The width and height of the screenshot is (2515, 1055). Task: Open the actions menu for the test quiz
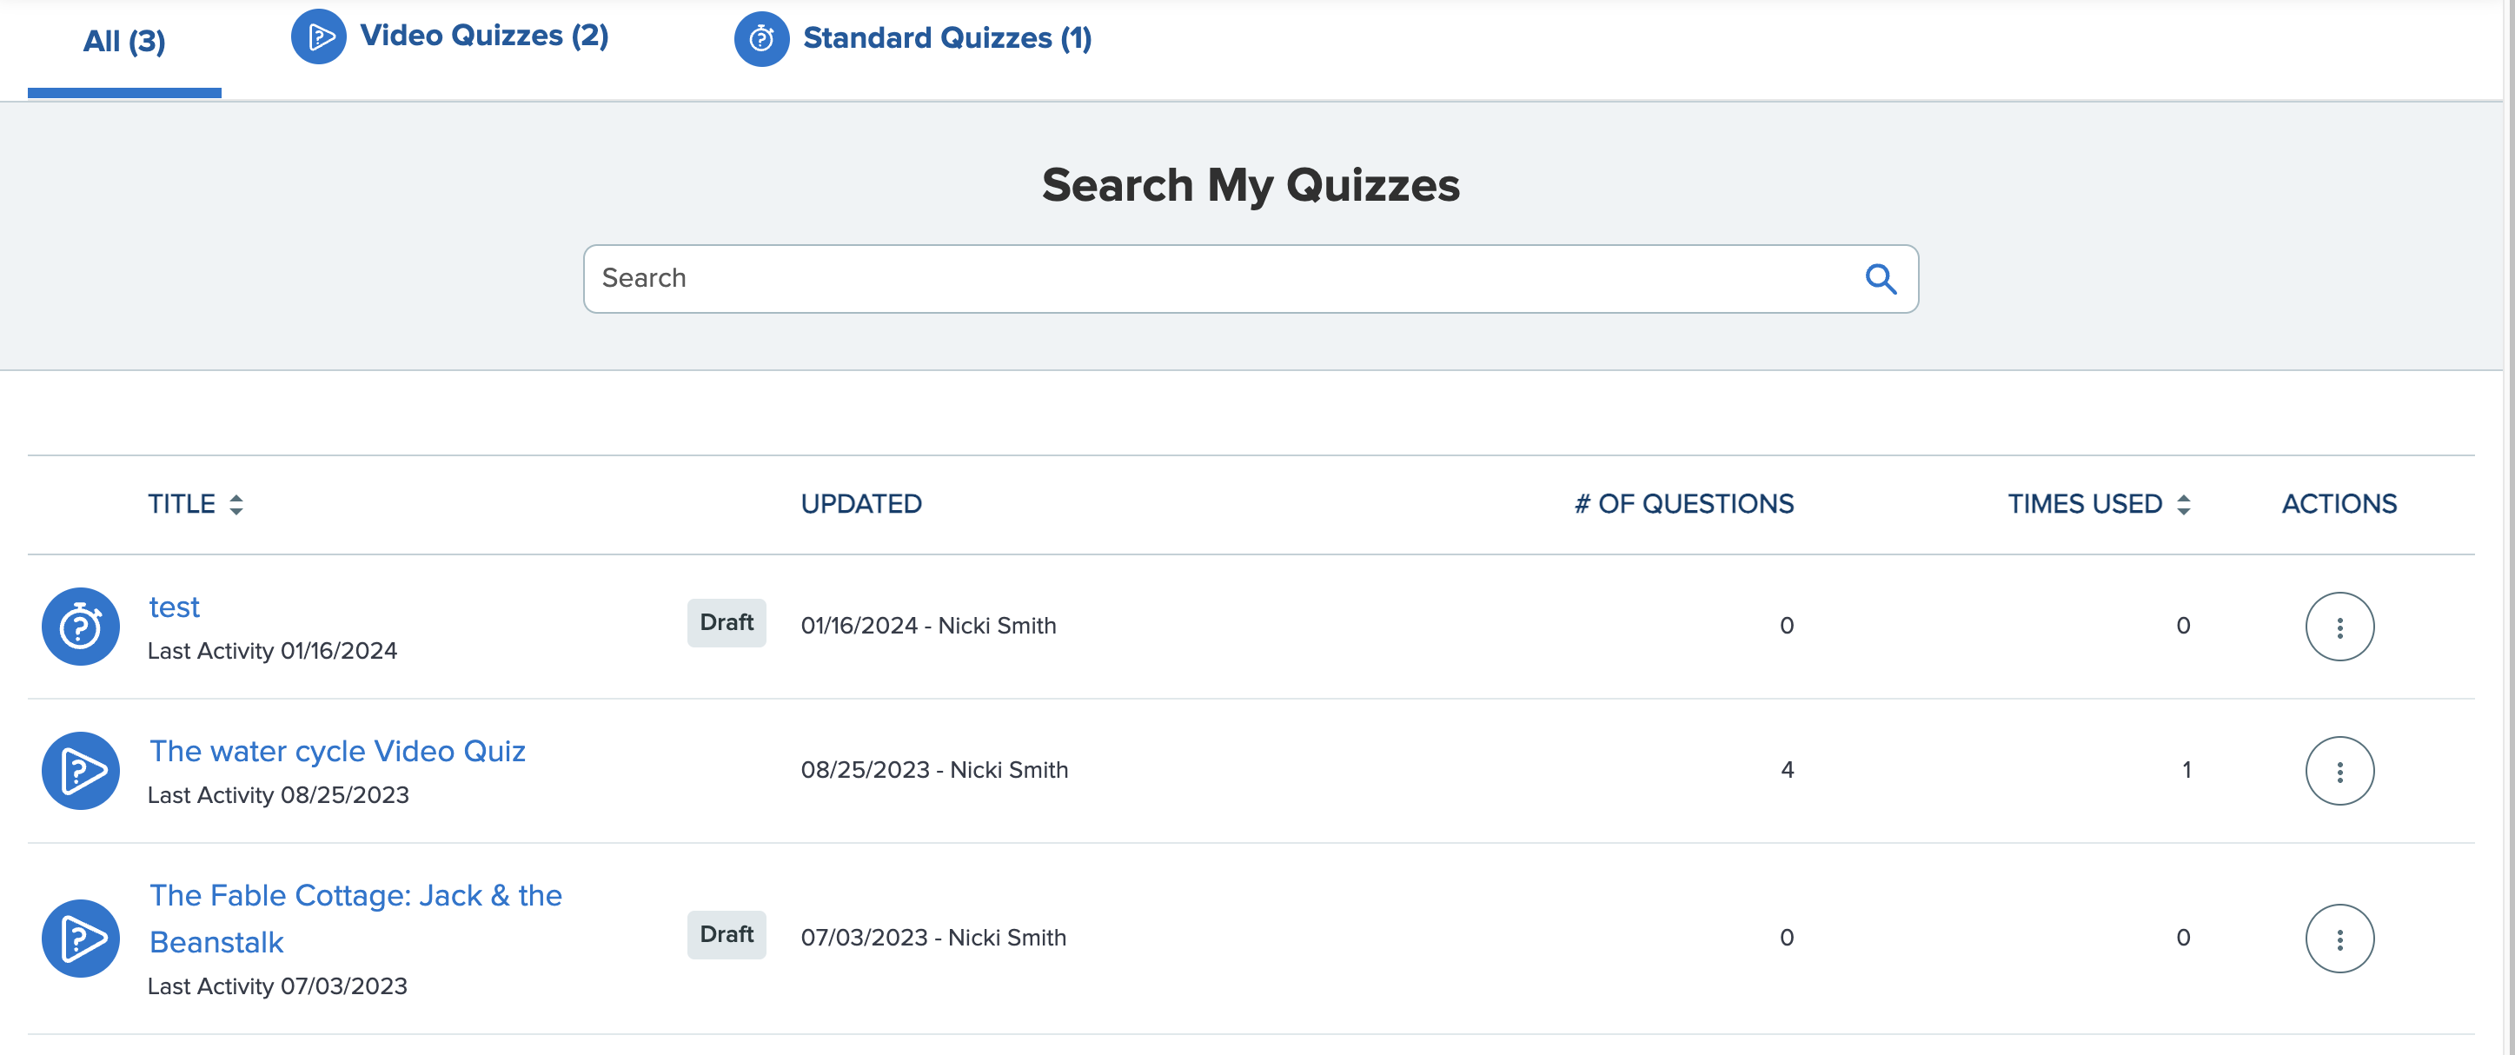[x=2339, y=626]
